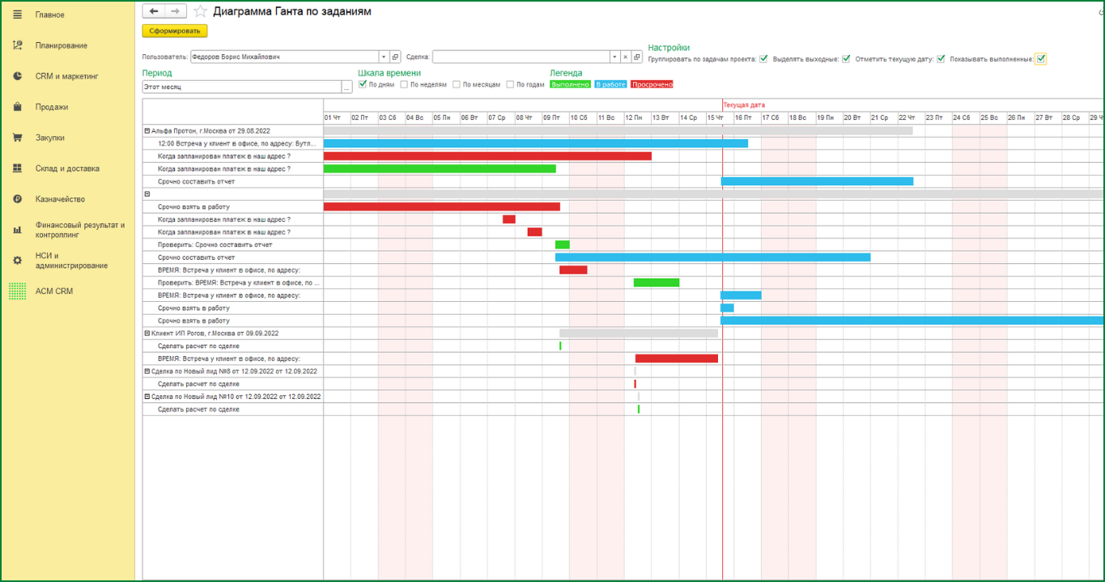Click the Продажи bag icon
Screen dimensions: 1105x582
click(x=18, y=107)
